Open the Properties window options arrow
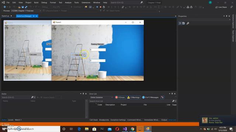Screen dimensions: 236x132 [x=224, y=16]
